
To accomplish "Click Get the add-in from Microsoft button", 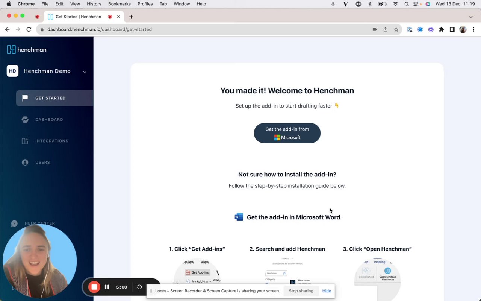I will [287, 133].
